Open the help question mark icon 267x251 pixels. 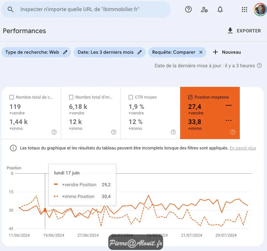tap(188, 10)
